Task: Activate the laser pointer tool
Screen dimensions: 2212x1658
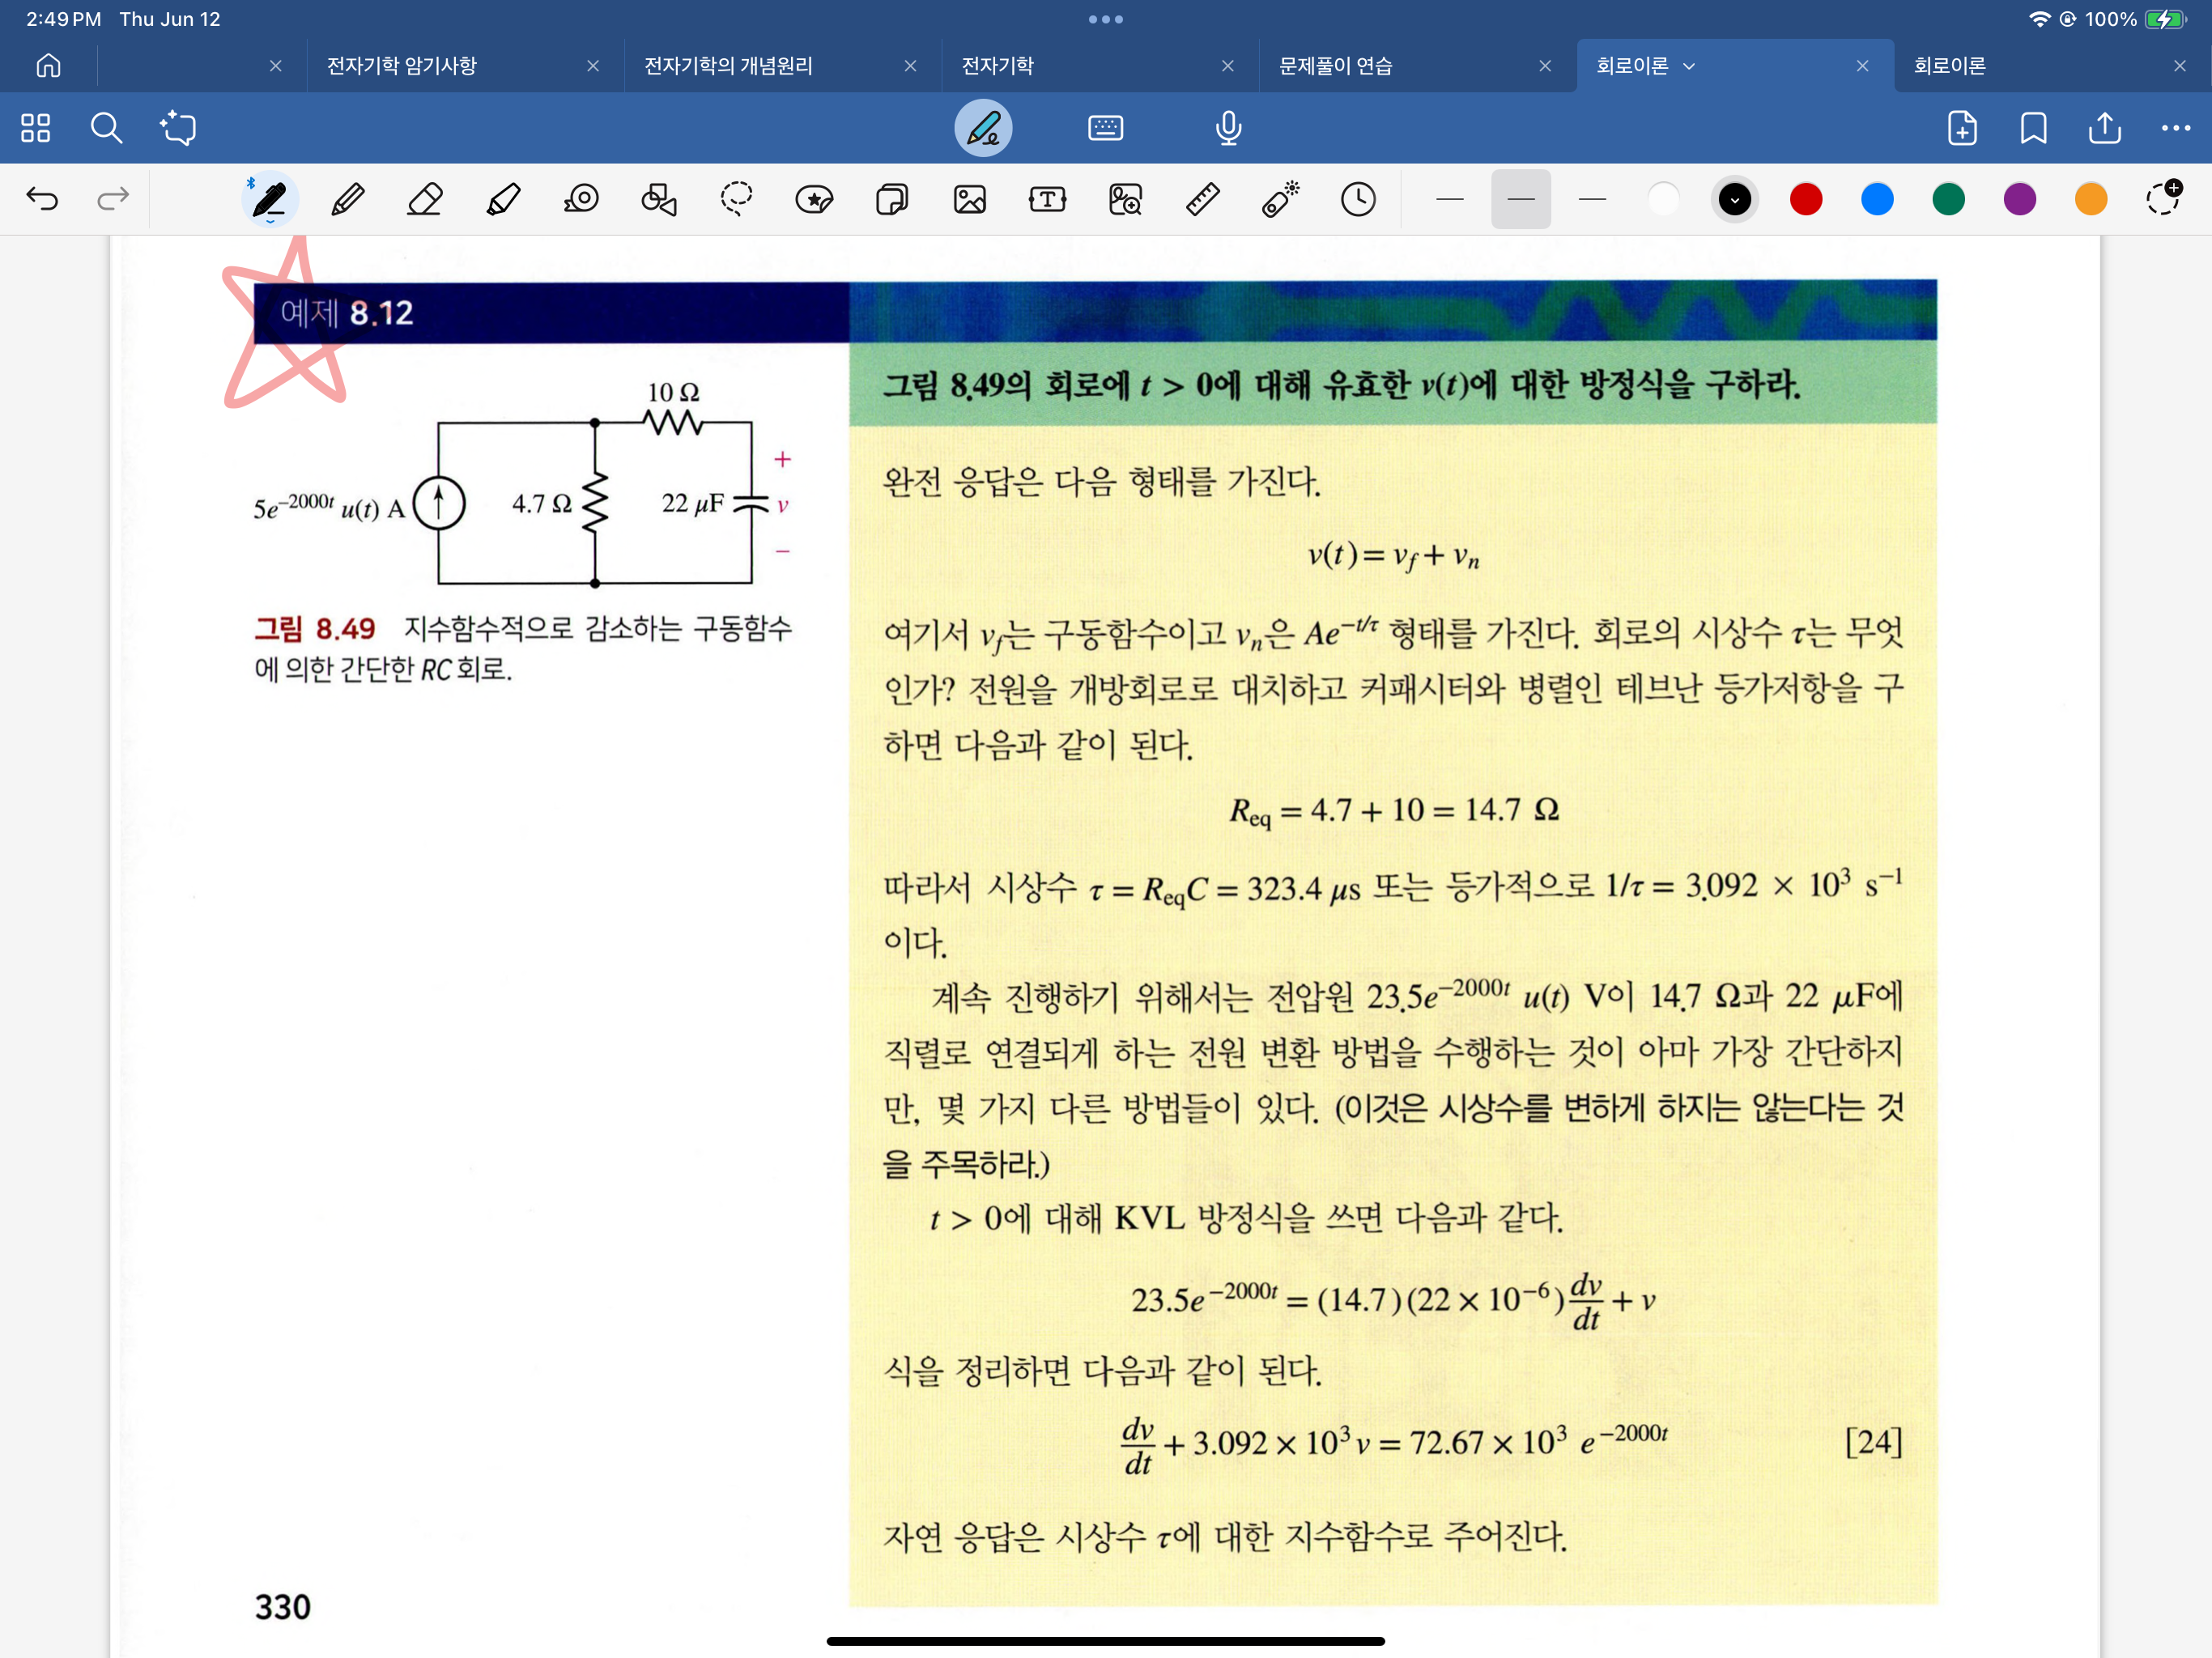Action: pos(1280,199)
